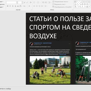Click left post 'Показать ещё' link

(62, 54)
